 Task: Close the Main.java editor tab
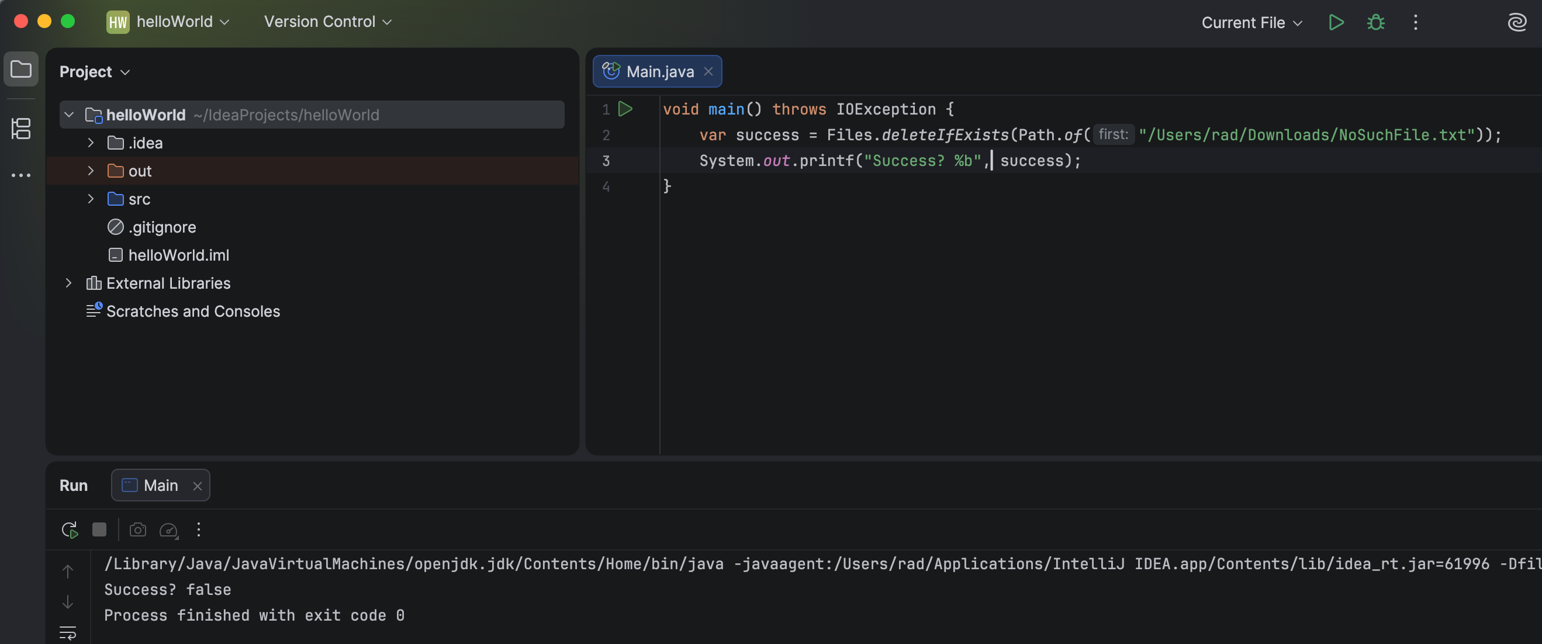click(x=708, y=71)
